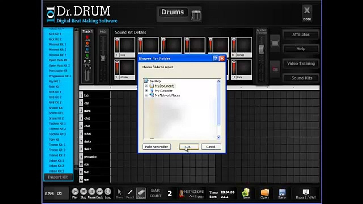Select Open Hats Kit 1

59,60
